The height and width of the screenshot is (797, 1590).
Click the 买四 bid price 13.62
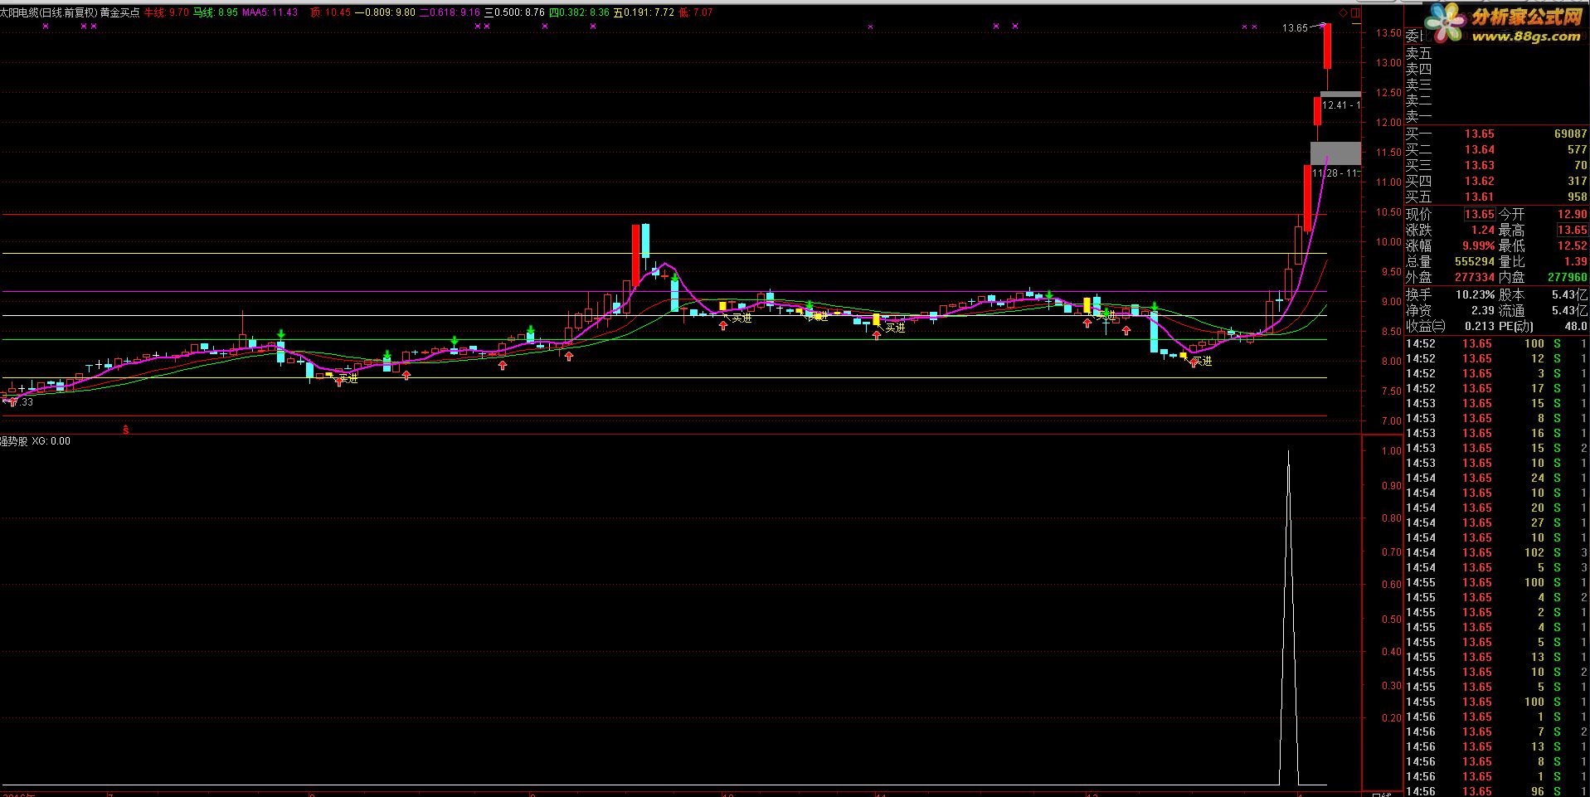tap(1479, 181)
